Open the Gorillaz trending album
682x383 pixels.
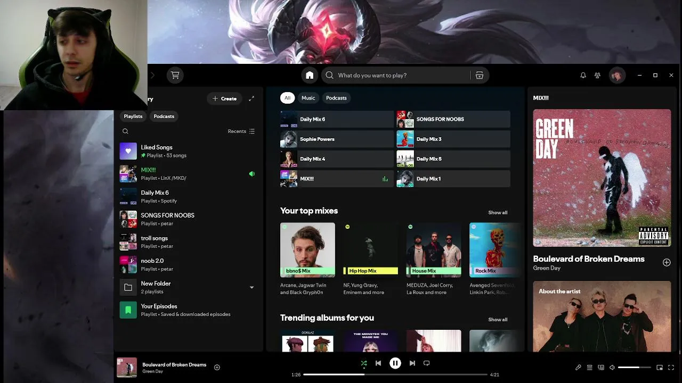(x=308, y=341)
